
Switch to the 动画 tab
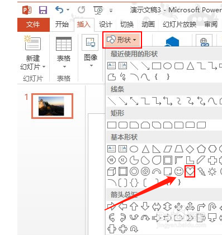(x=148, y=25)
